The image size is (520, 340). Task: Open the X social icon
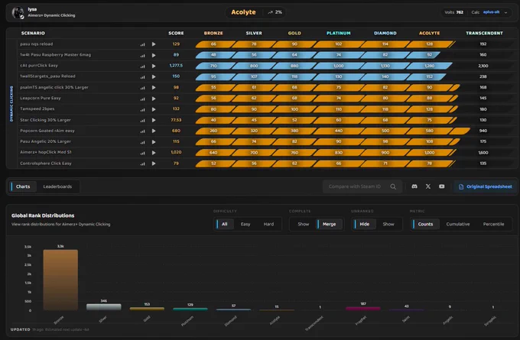point(428,186)
